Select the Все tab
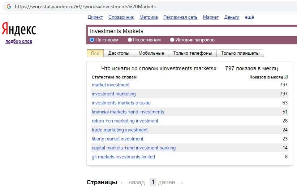This screenshot has width=297, height=189. (x=95, y=53)
